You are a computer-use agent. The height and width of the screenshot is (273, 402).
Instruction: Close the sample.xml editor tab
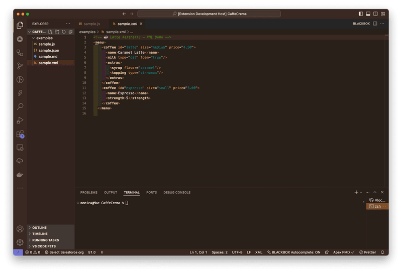coord(141,24)
